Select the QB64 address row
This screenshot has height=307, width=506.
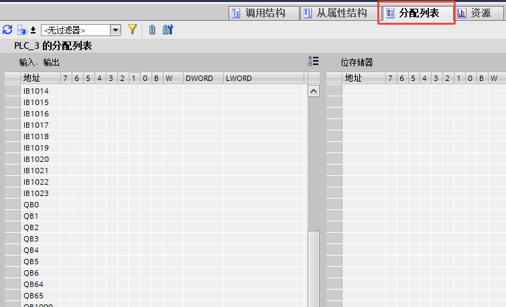pos(34,284)
